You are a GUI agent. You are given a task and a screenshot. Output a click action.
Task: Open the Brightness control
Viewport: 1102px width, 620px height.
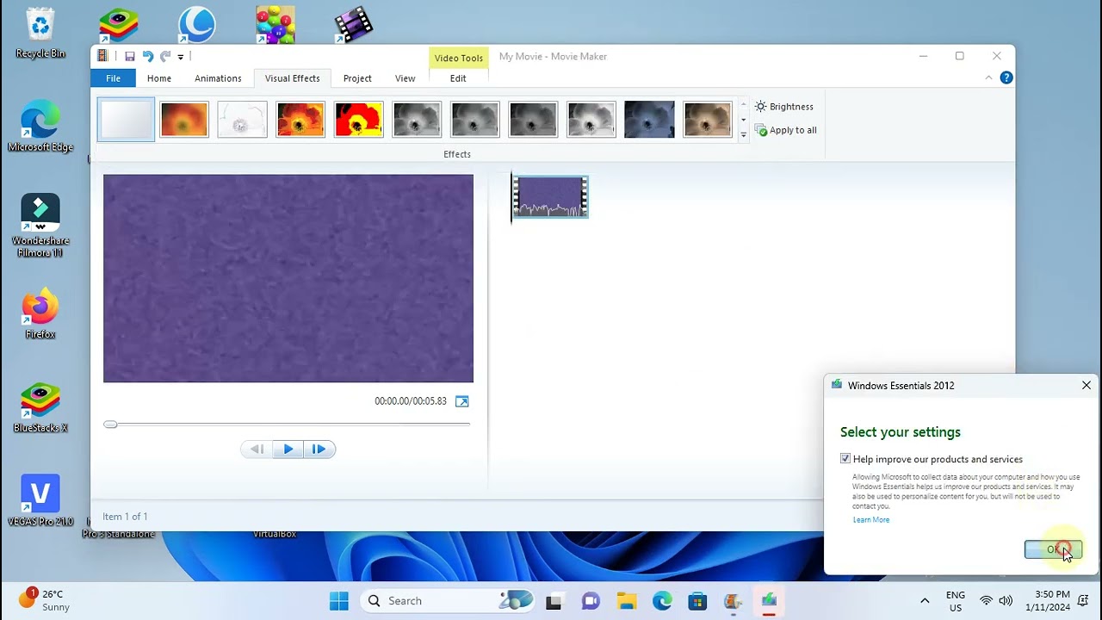[x=783, y=107]
